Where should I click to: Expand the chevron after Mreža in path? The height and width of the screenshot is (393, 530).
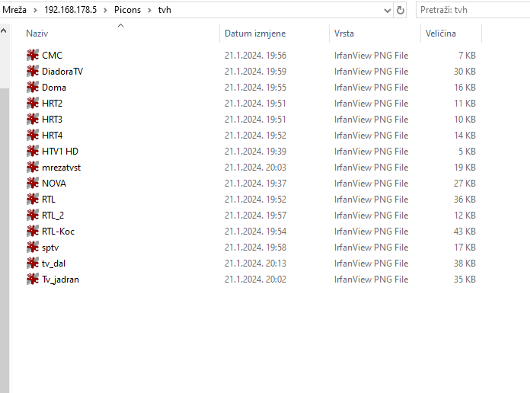(35, 11)
